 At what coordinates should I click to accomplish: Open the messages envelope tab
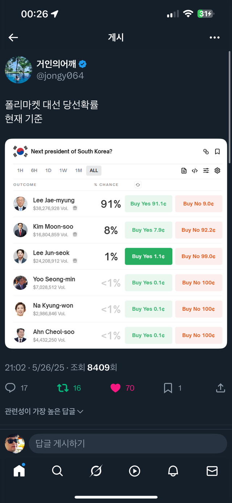212,471
